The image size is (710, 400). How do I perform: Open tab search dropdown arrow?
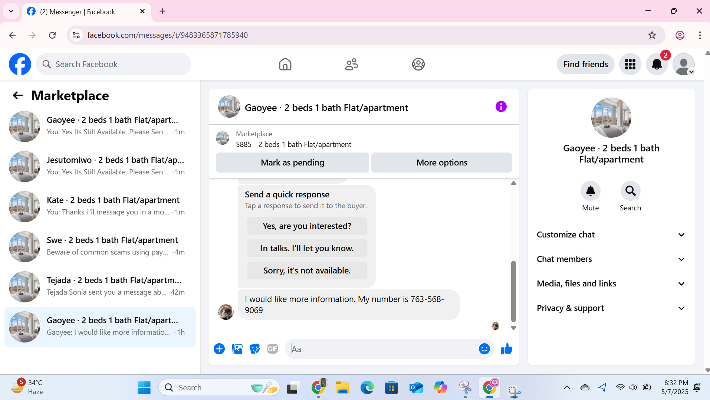click(x=11, y=11)
